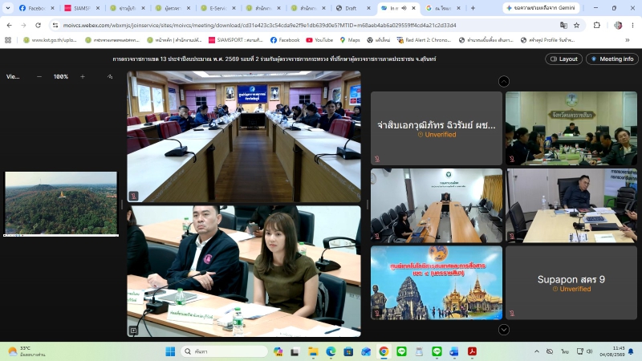Open Microsoft Store from the taskbar
Screen dimensions: 642x361
[x=348, y=351]
